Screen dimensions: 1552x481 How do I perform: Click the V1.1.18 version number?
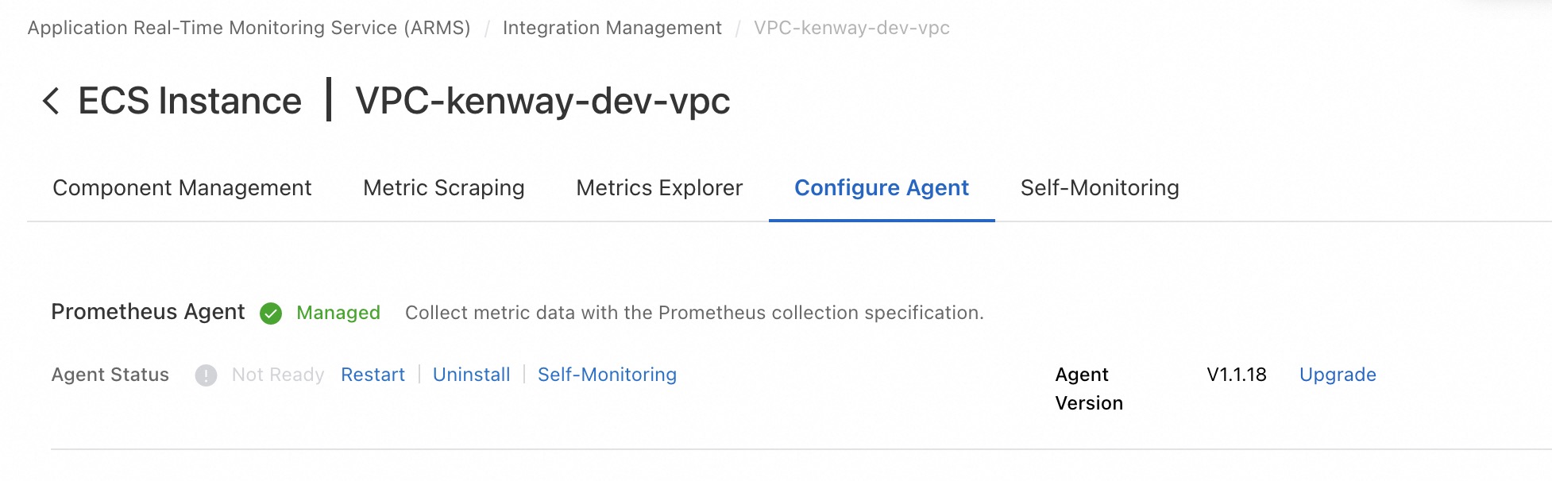1237,375
